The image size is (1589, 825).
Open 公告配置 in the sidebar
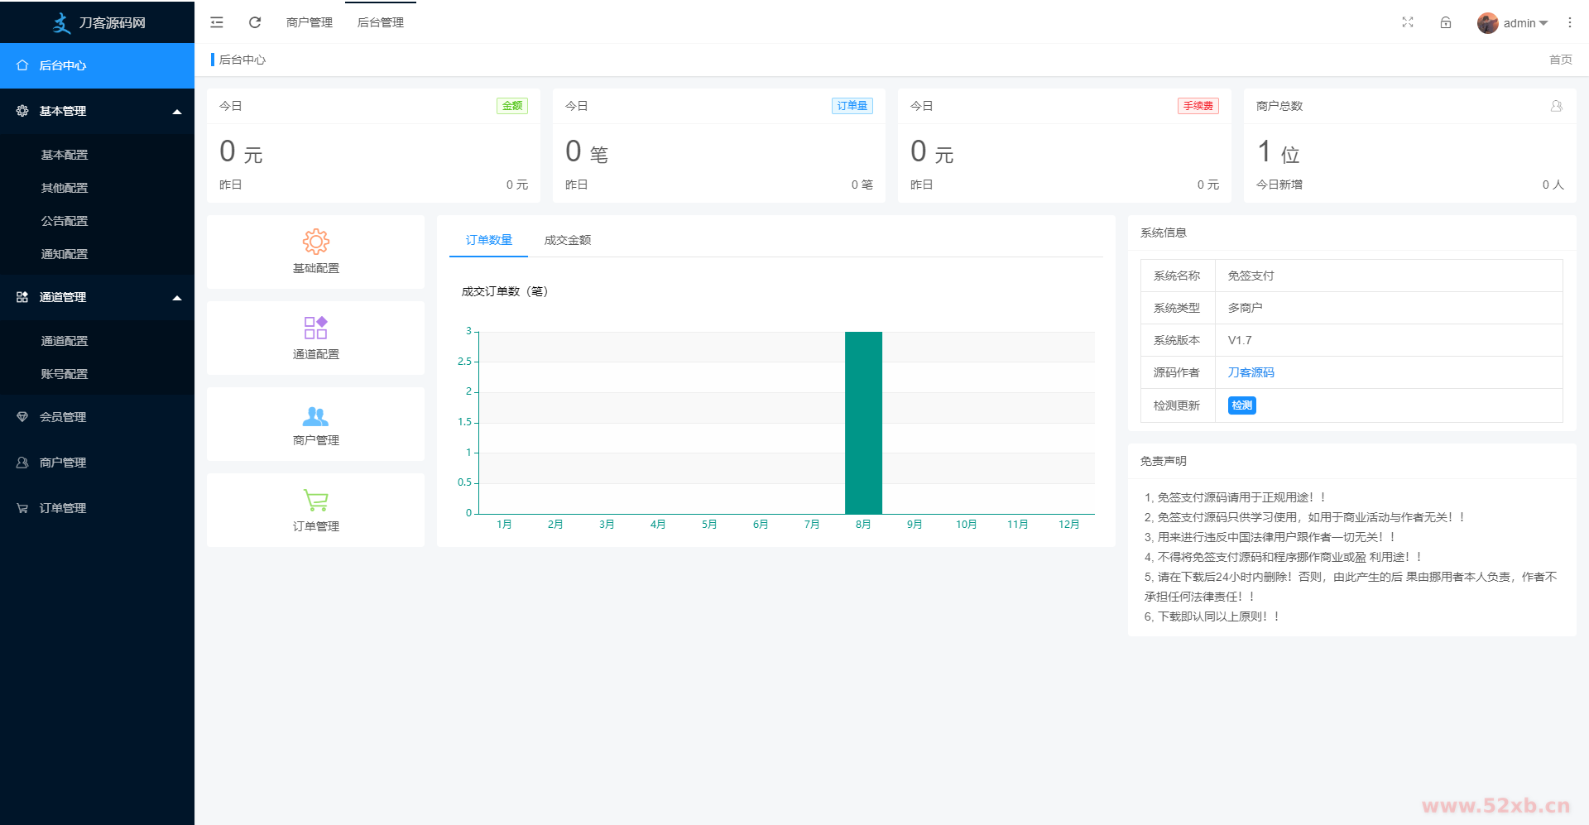point(65,221)
